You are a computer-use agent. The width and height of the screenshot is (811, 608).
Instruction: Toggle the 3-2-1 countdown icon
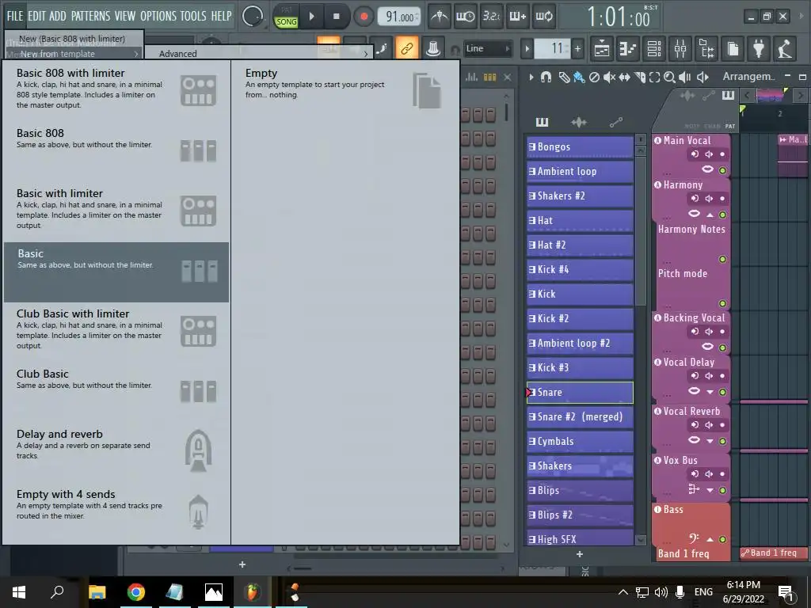point(491,17)
